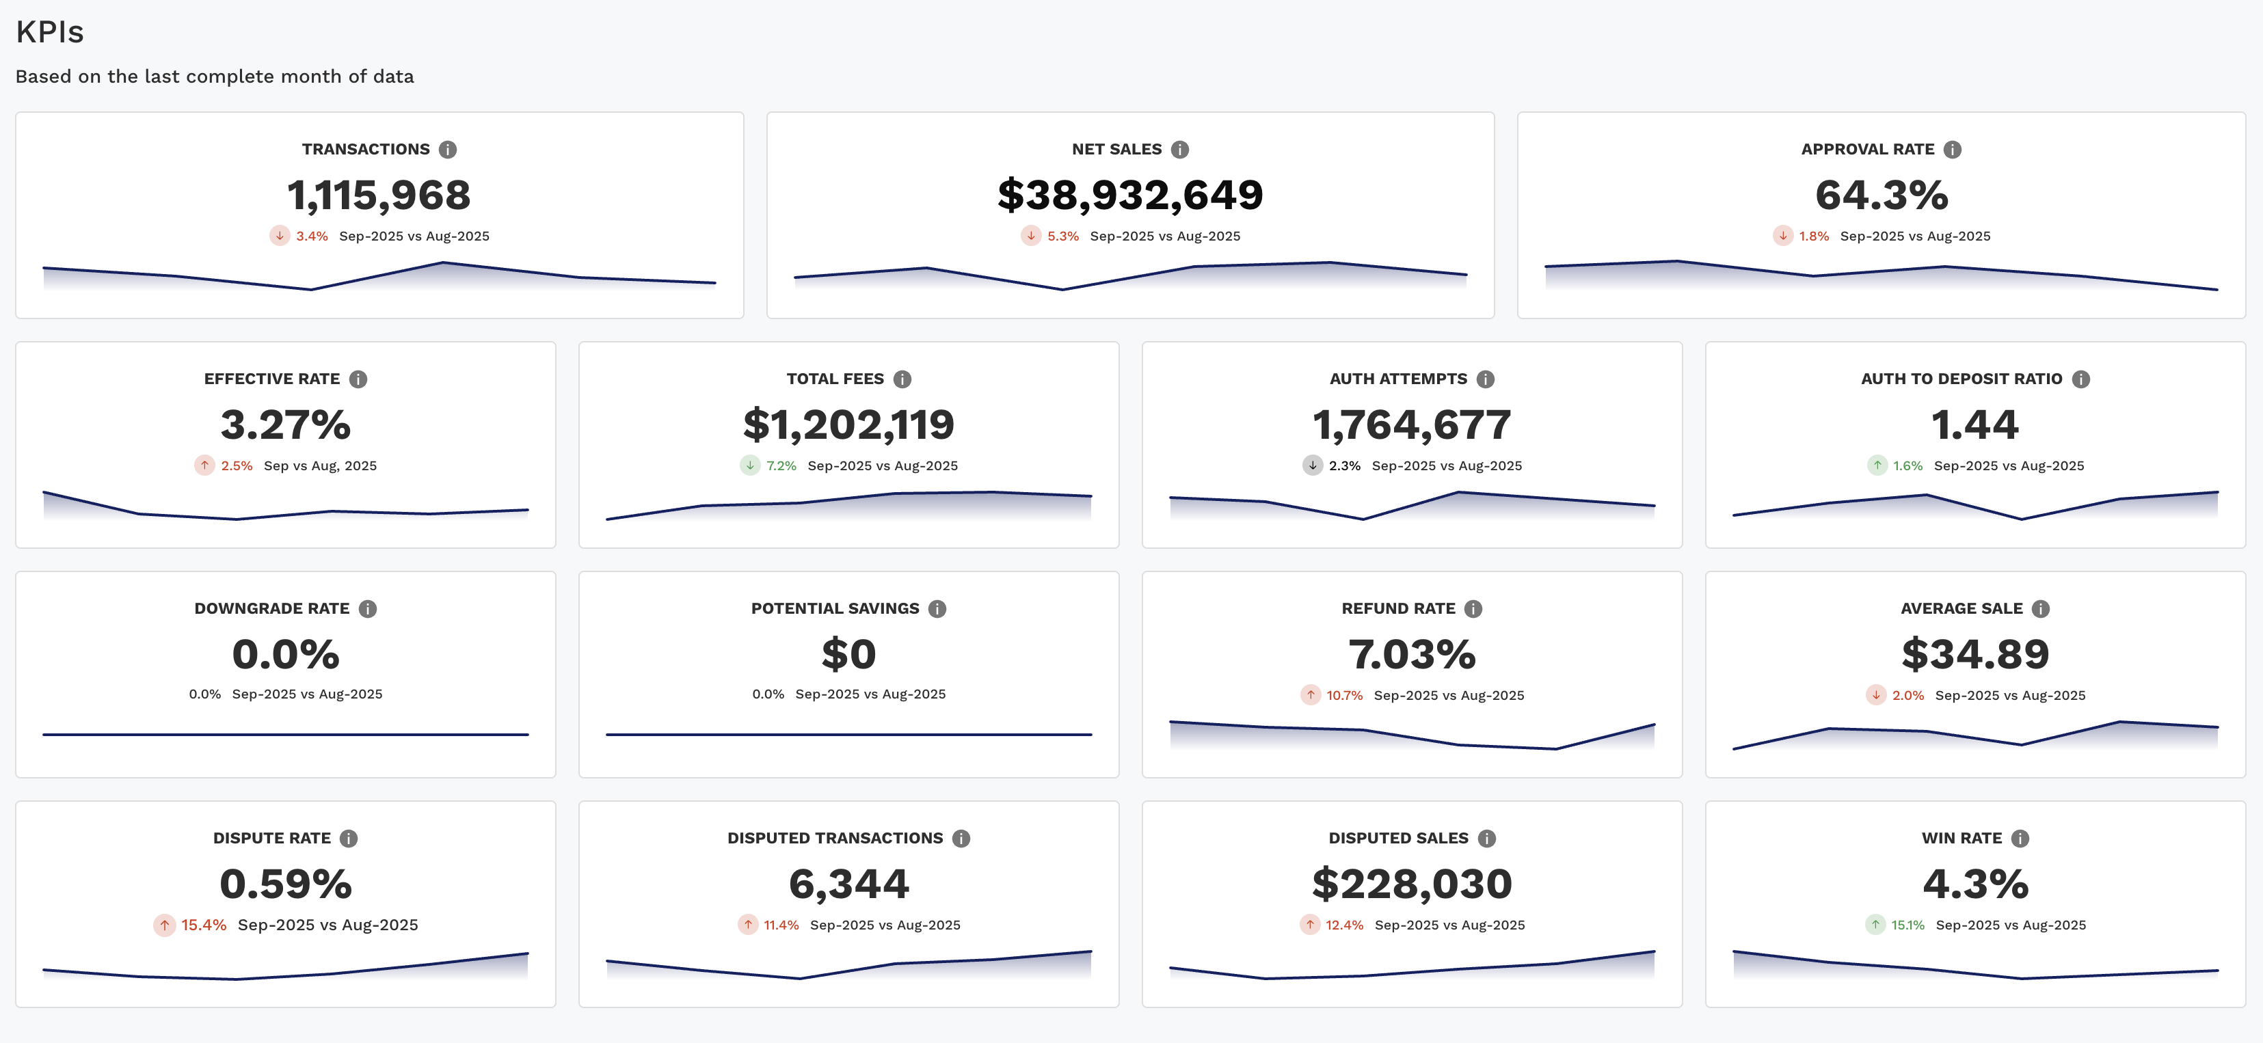Click info icon next to Refund Rate
Viewport: 2263px width, 1043px height.
pos(1473,608)
